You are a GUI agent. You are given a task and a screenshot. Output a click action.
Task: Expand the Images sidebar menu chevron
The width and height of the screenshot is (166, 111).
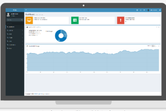click(x=22, y=37)
